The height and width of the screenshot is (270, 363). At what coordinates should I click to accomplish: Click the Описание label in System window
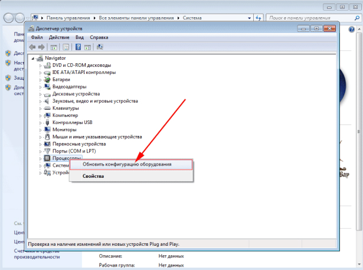tap(110, 256)
